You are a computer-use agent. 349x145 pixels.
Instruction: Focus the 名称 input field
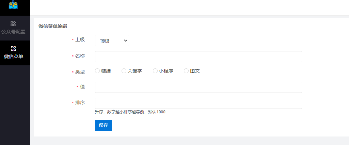point(198,57)
